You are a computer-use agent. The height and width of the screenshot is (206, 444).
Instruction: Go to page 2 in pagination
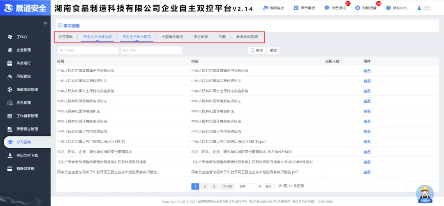click(x=205, y=186)
